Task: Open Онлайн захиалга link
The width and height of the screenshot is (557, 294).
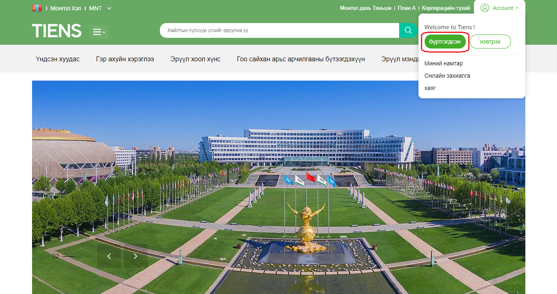Action: 447,76
